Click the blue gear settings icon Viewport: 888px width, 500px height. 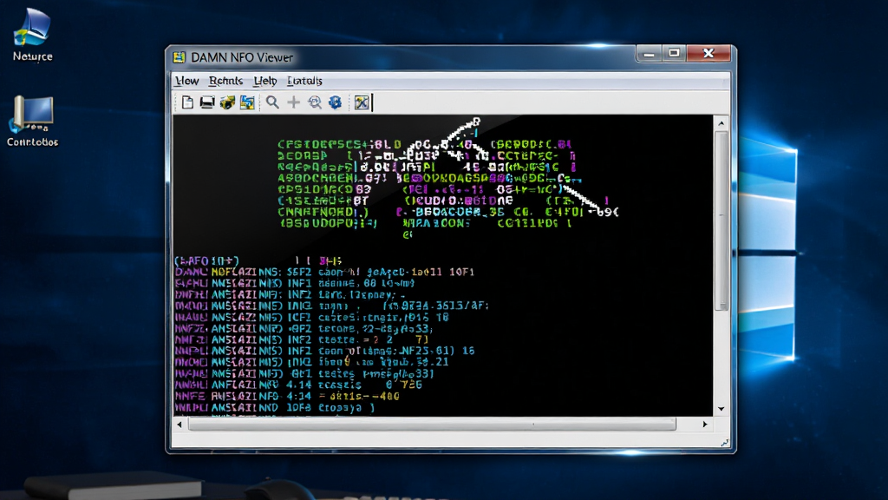(336, 102)
